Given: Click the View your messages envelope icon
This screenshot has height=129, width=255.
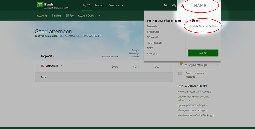Looking at the screenshot, I should coord(180,65).
